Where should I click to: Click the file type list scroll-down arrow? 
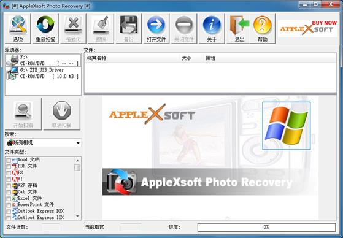77,216
